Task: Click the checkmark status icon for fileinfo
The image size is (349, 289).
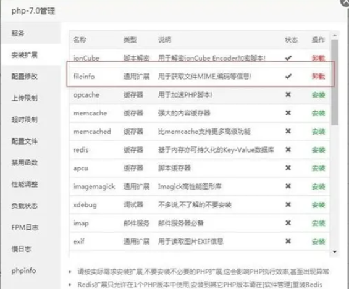Action: click(x=288, y=77)
